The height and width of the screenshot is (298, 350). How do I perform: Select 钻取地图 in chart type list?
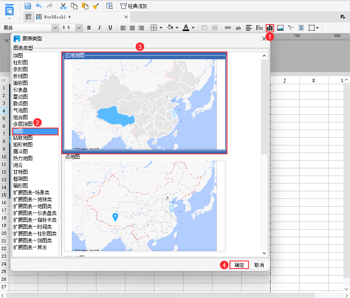click(x=23, y=138)
